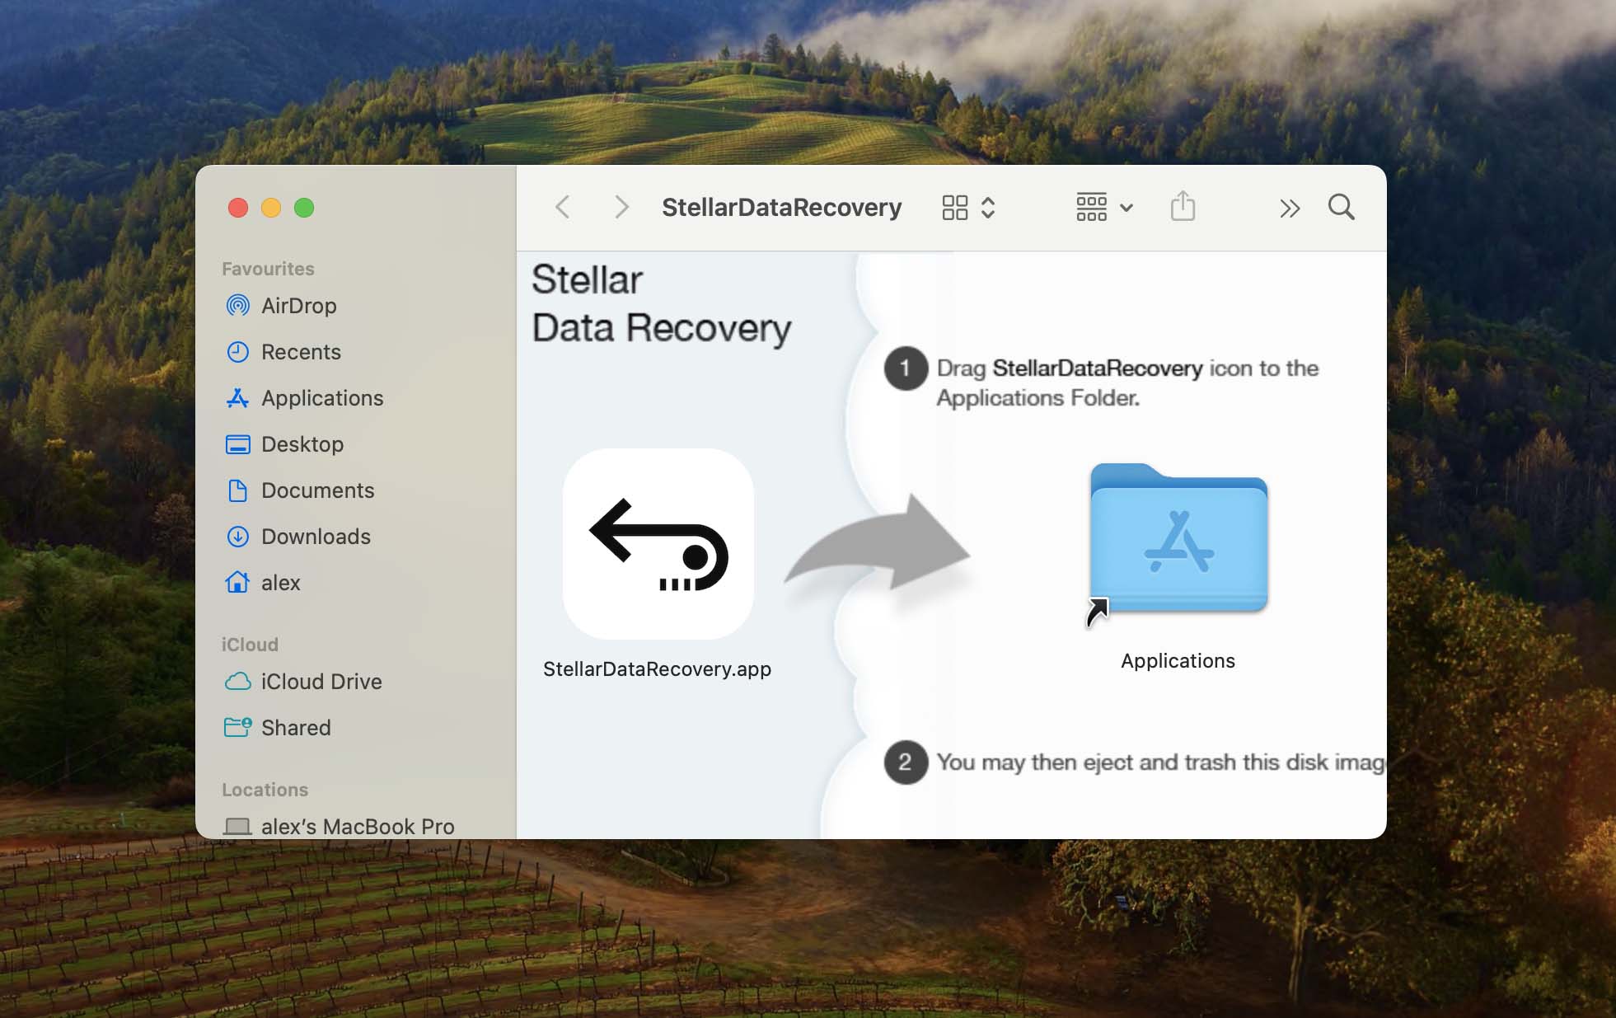The width and height of the screenshot is (1616, 1018).
Task: Open the group-by dropdown in toolbar
Action: point(1104,207)
